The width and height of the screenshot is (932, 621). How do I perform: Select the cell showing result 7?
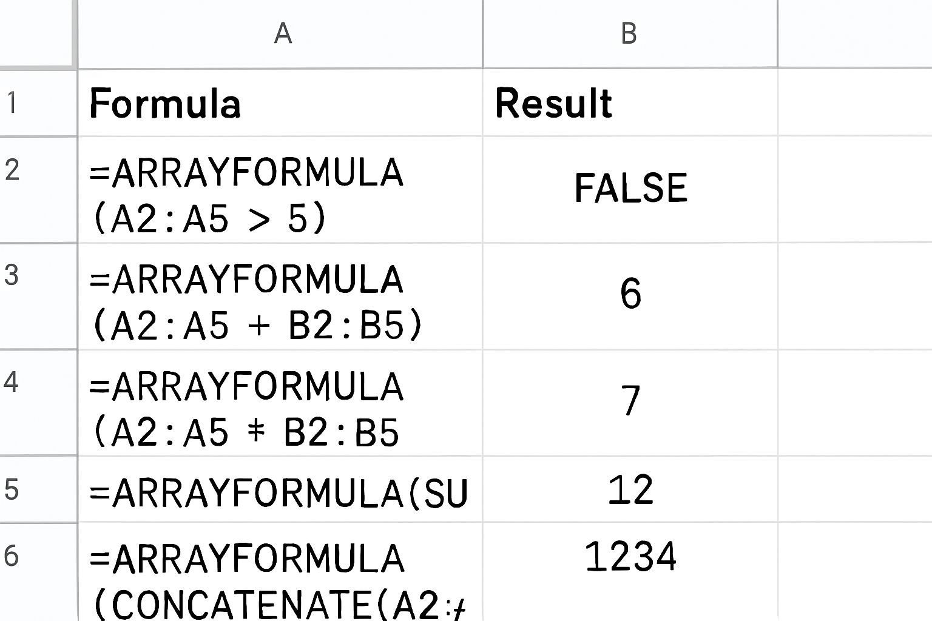coord(629,402)
